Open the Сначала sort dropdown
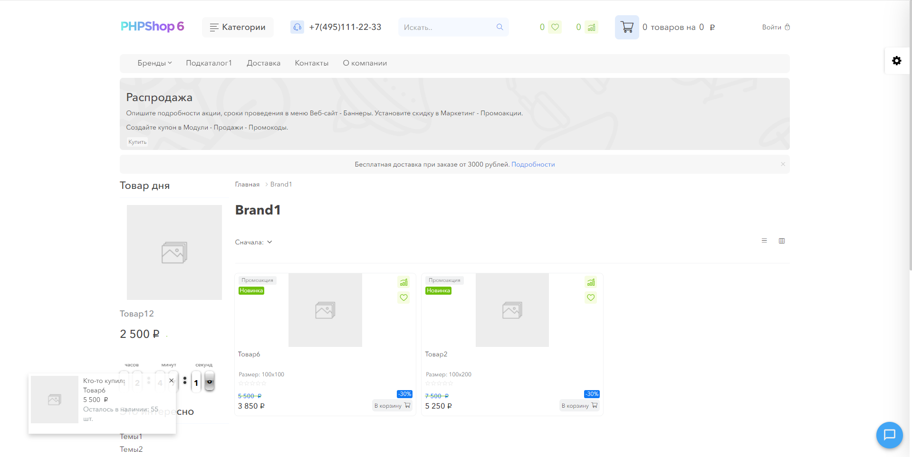 click(x=254, y=242)
